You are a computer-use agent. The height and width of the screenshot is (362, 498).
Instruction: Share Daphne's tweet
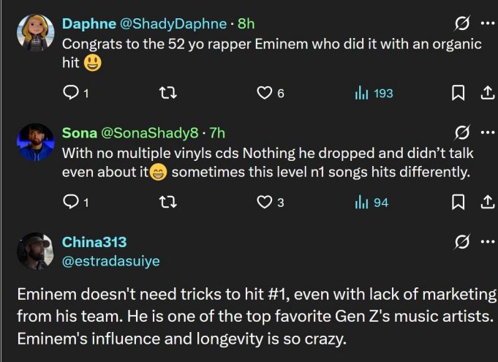click(487, 93)
